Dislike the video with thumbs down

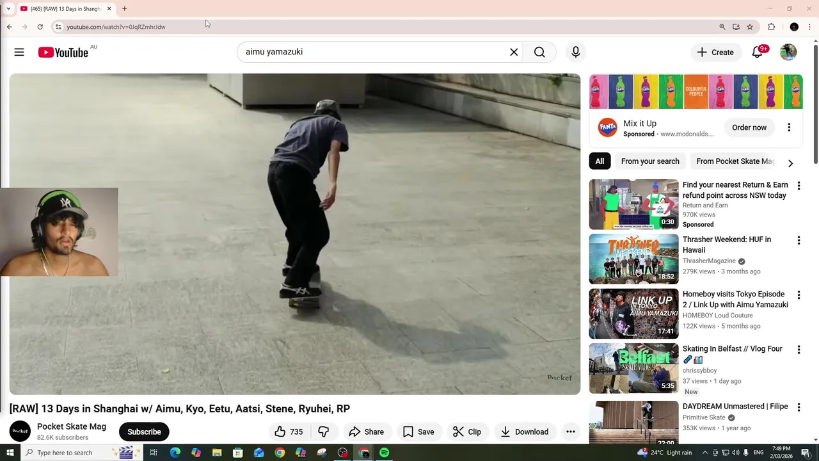point(324,432)
